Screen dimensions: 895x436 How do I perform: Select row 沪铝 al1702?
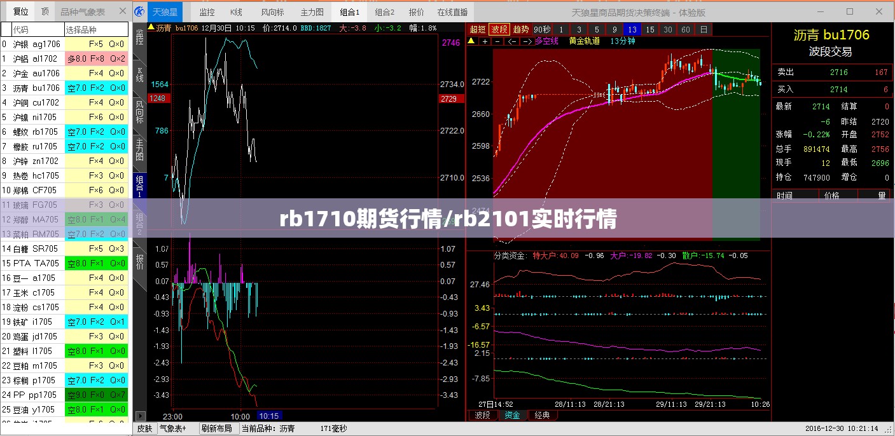[x=64, y=58]
